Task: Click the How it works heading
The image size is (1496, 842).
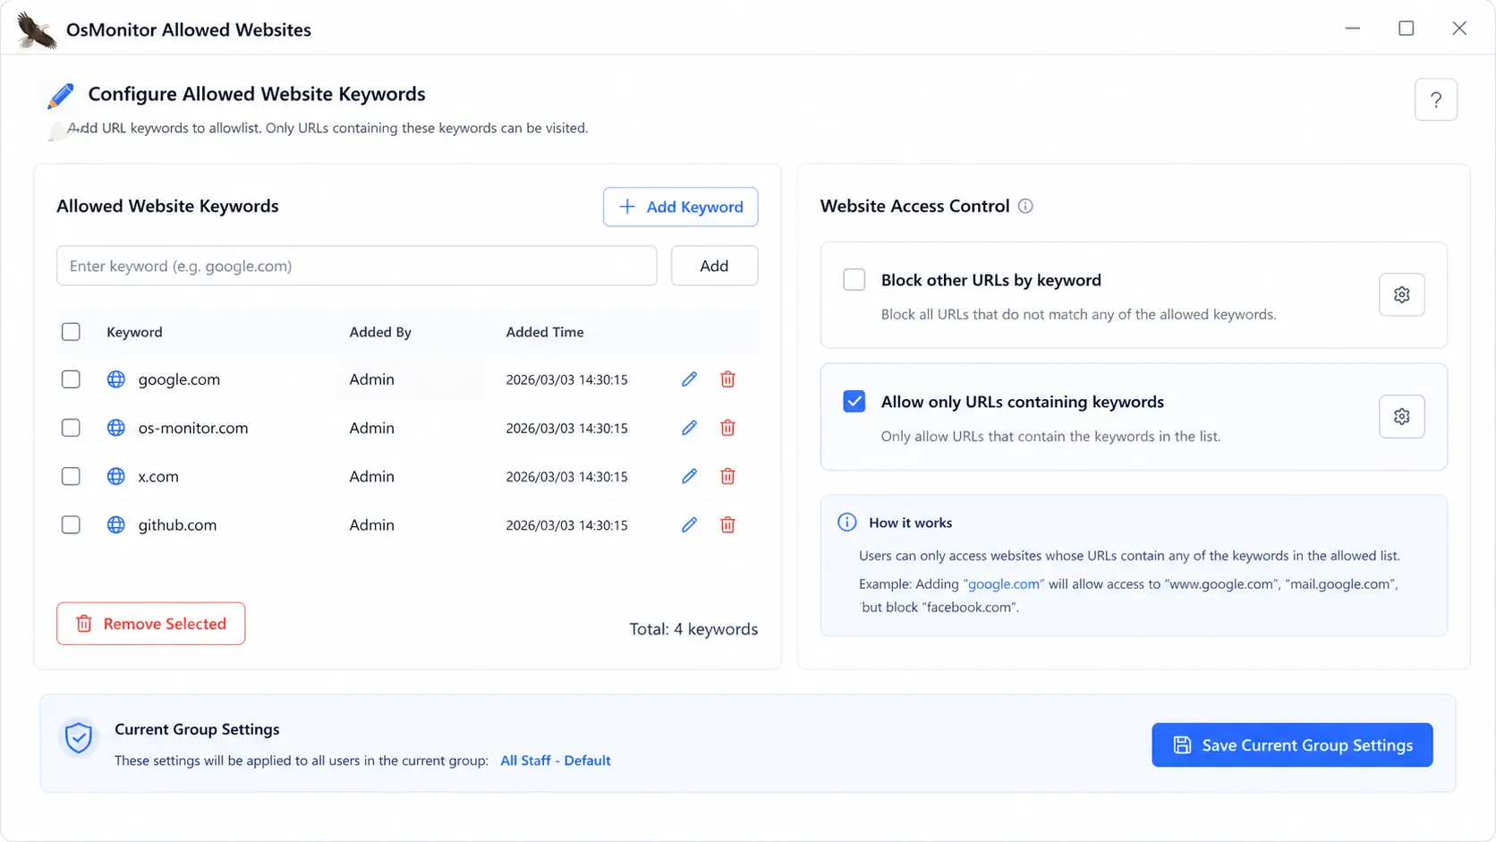Action: (x=910, y=523)
